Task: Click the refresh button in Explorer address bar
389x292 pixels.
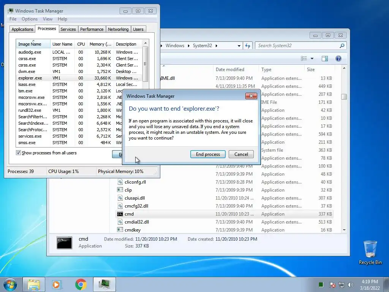Action: [248, 46]
